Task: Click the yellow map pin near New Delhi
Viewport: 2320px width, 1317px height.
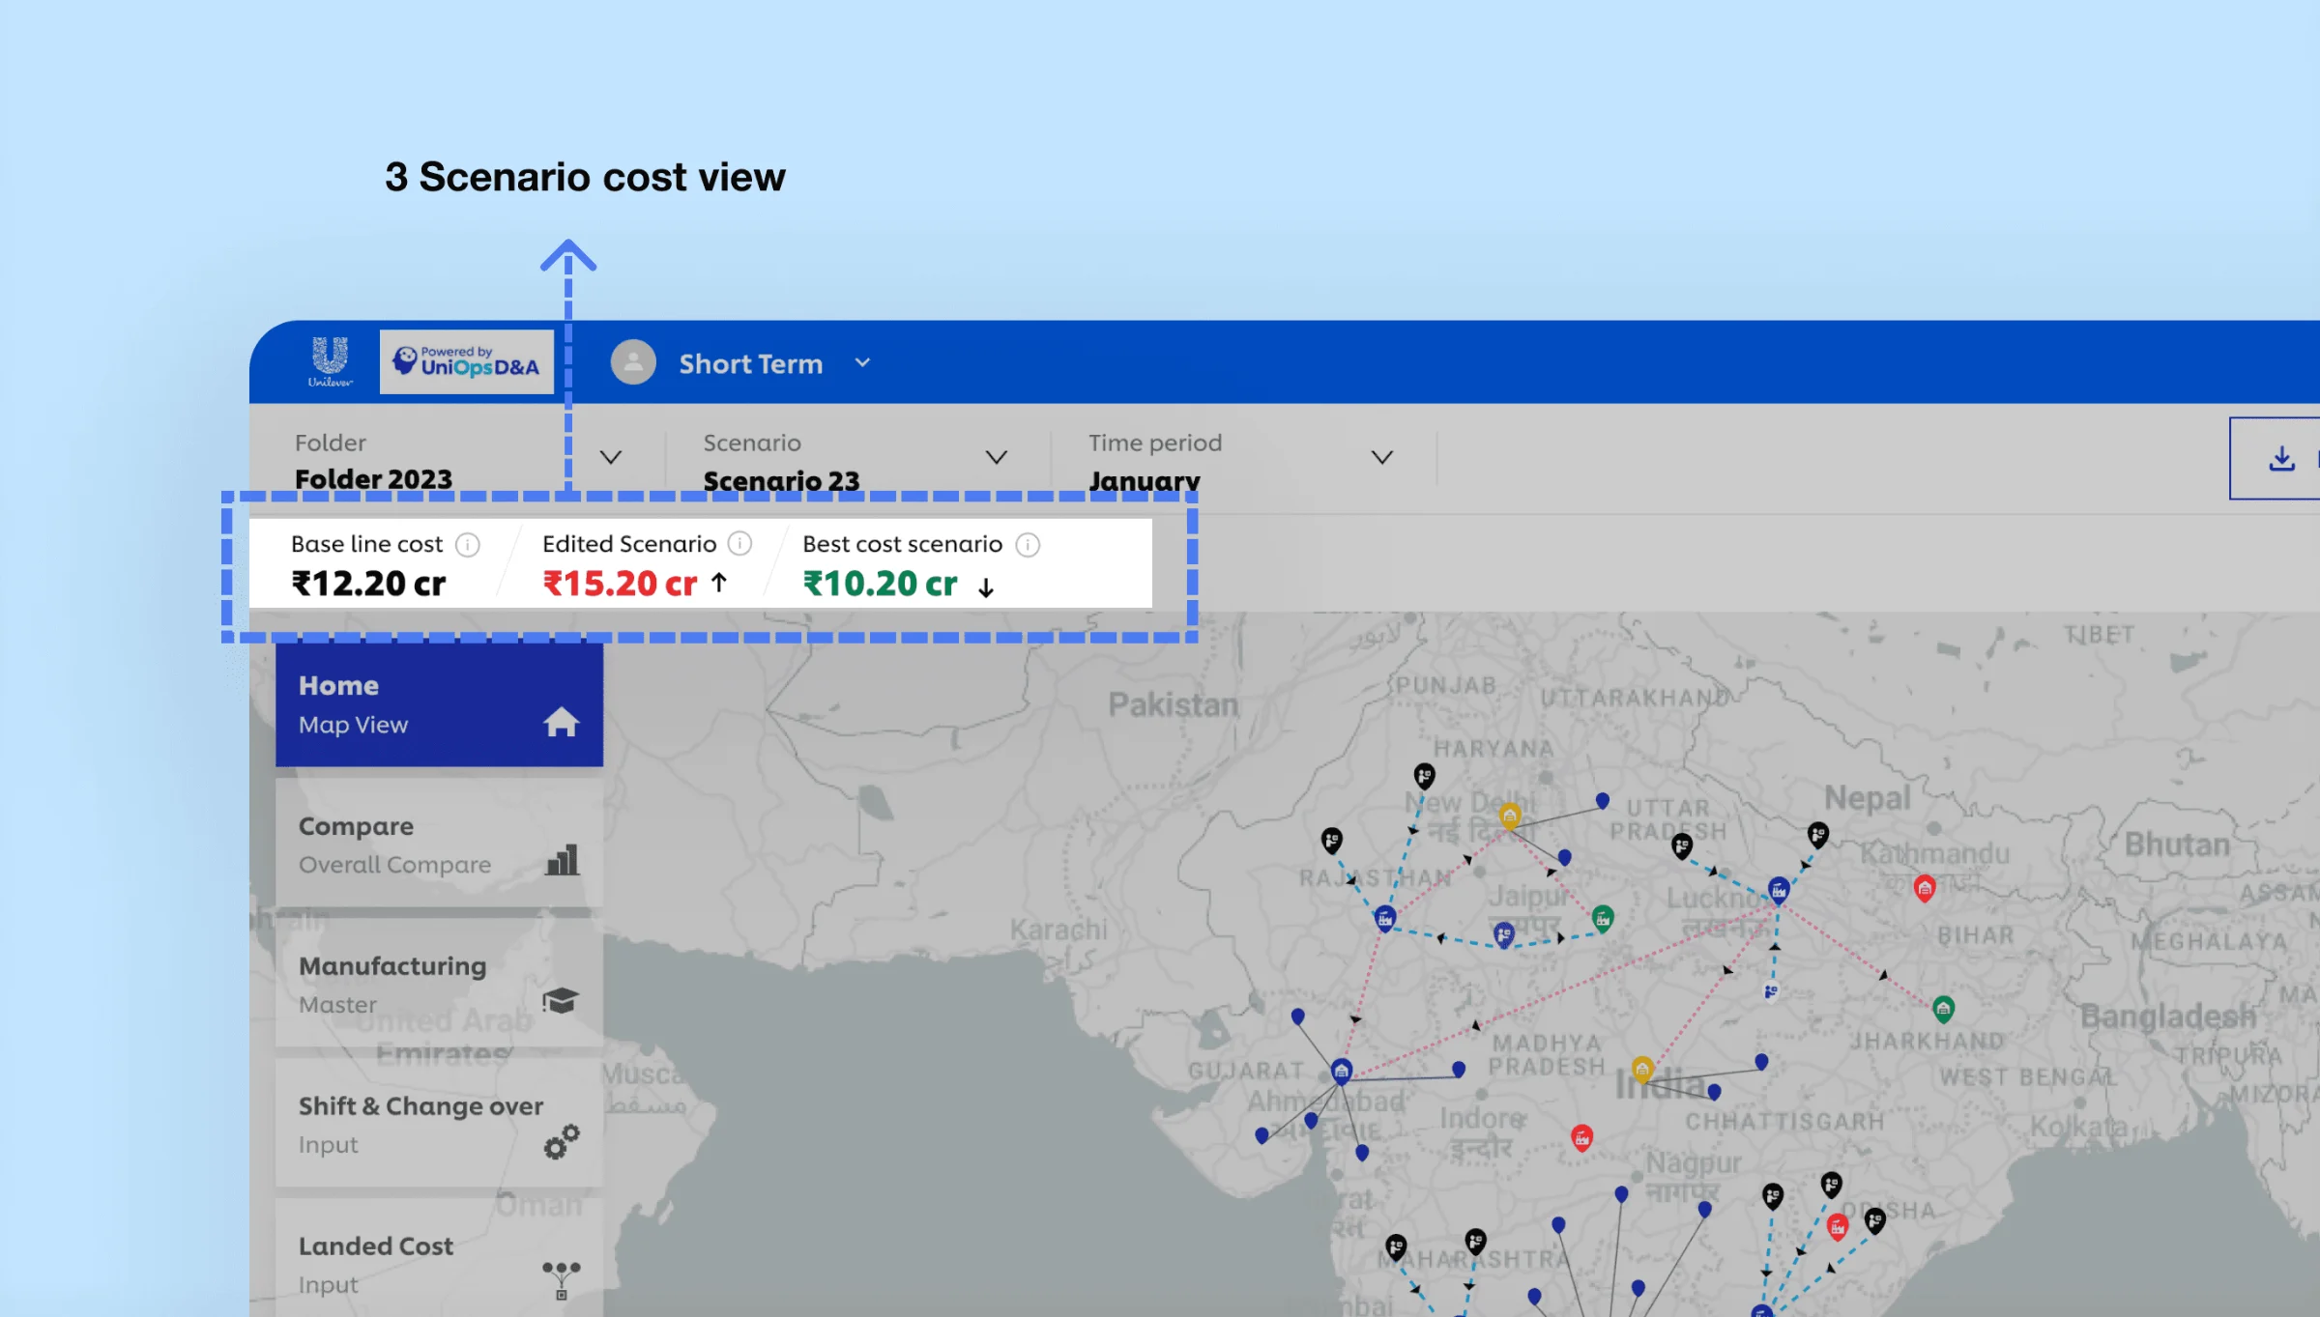Action: [x=1510, y=816]
